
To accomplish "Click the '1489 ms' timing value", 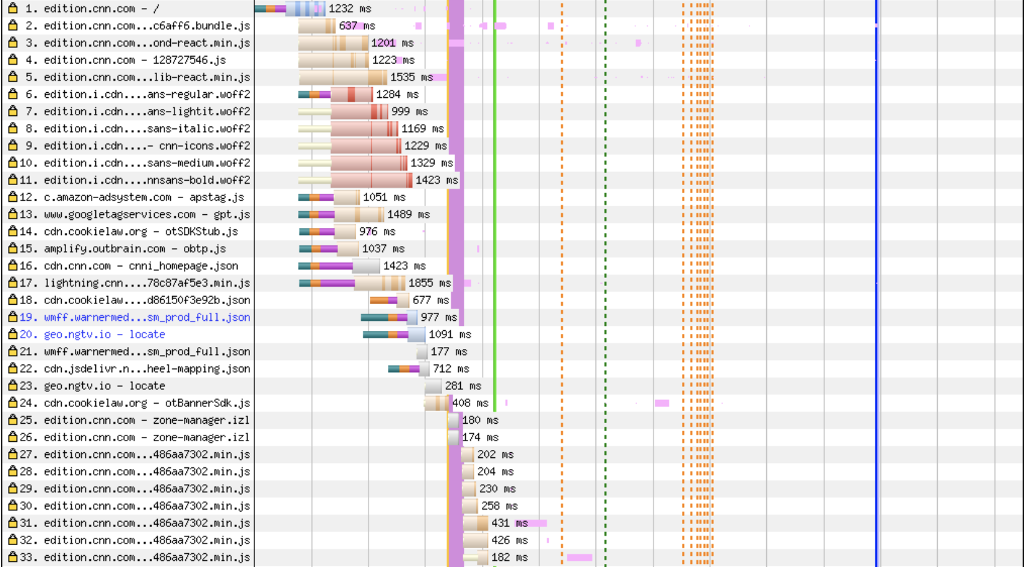I will 408,214.
